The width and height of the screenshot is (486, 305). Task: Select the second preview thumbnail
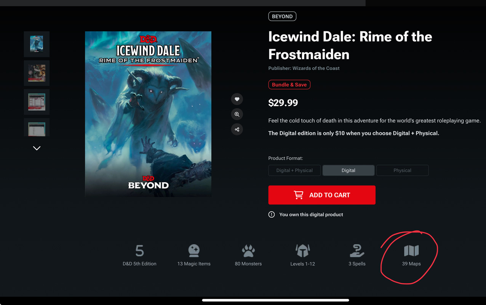pyautogui.click(x=37, y=73)
